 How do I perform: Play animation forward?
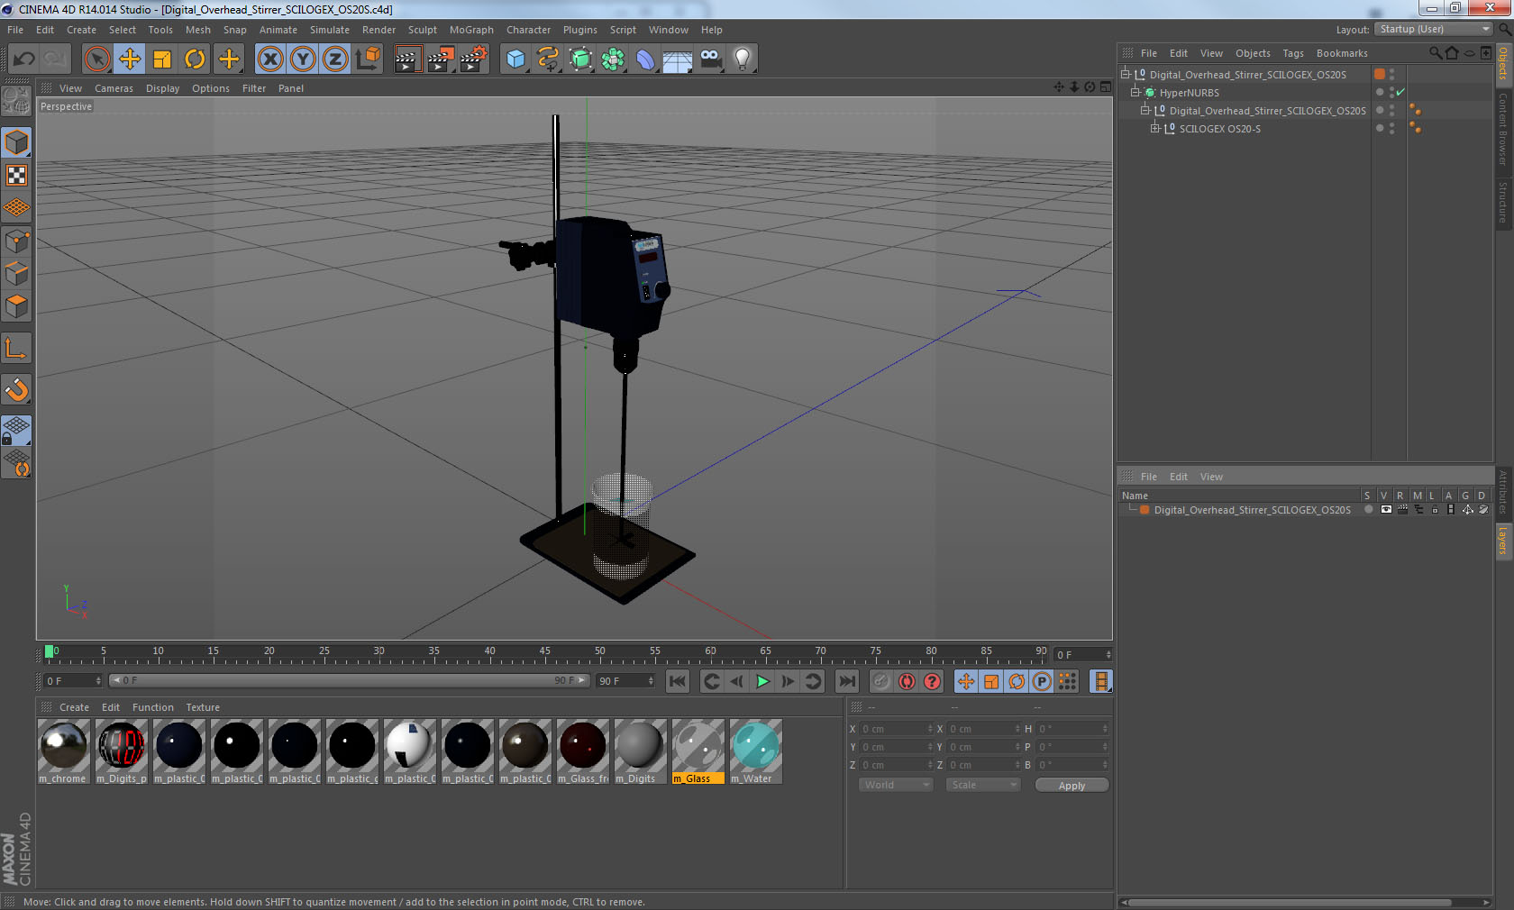(762, 681)
